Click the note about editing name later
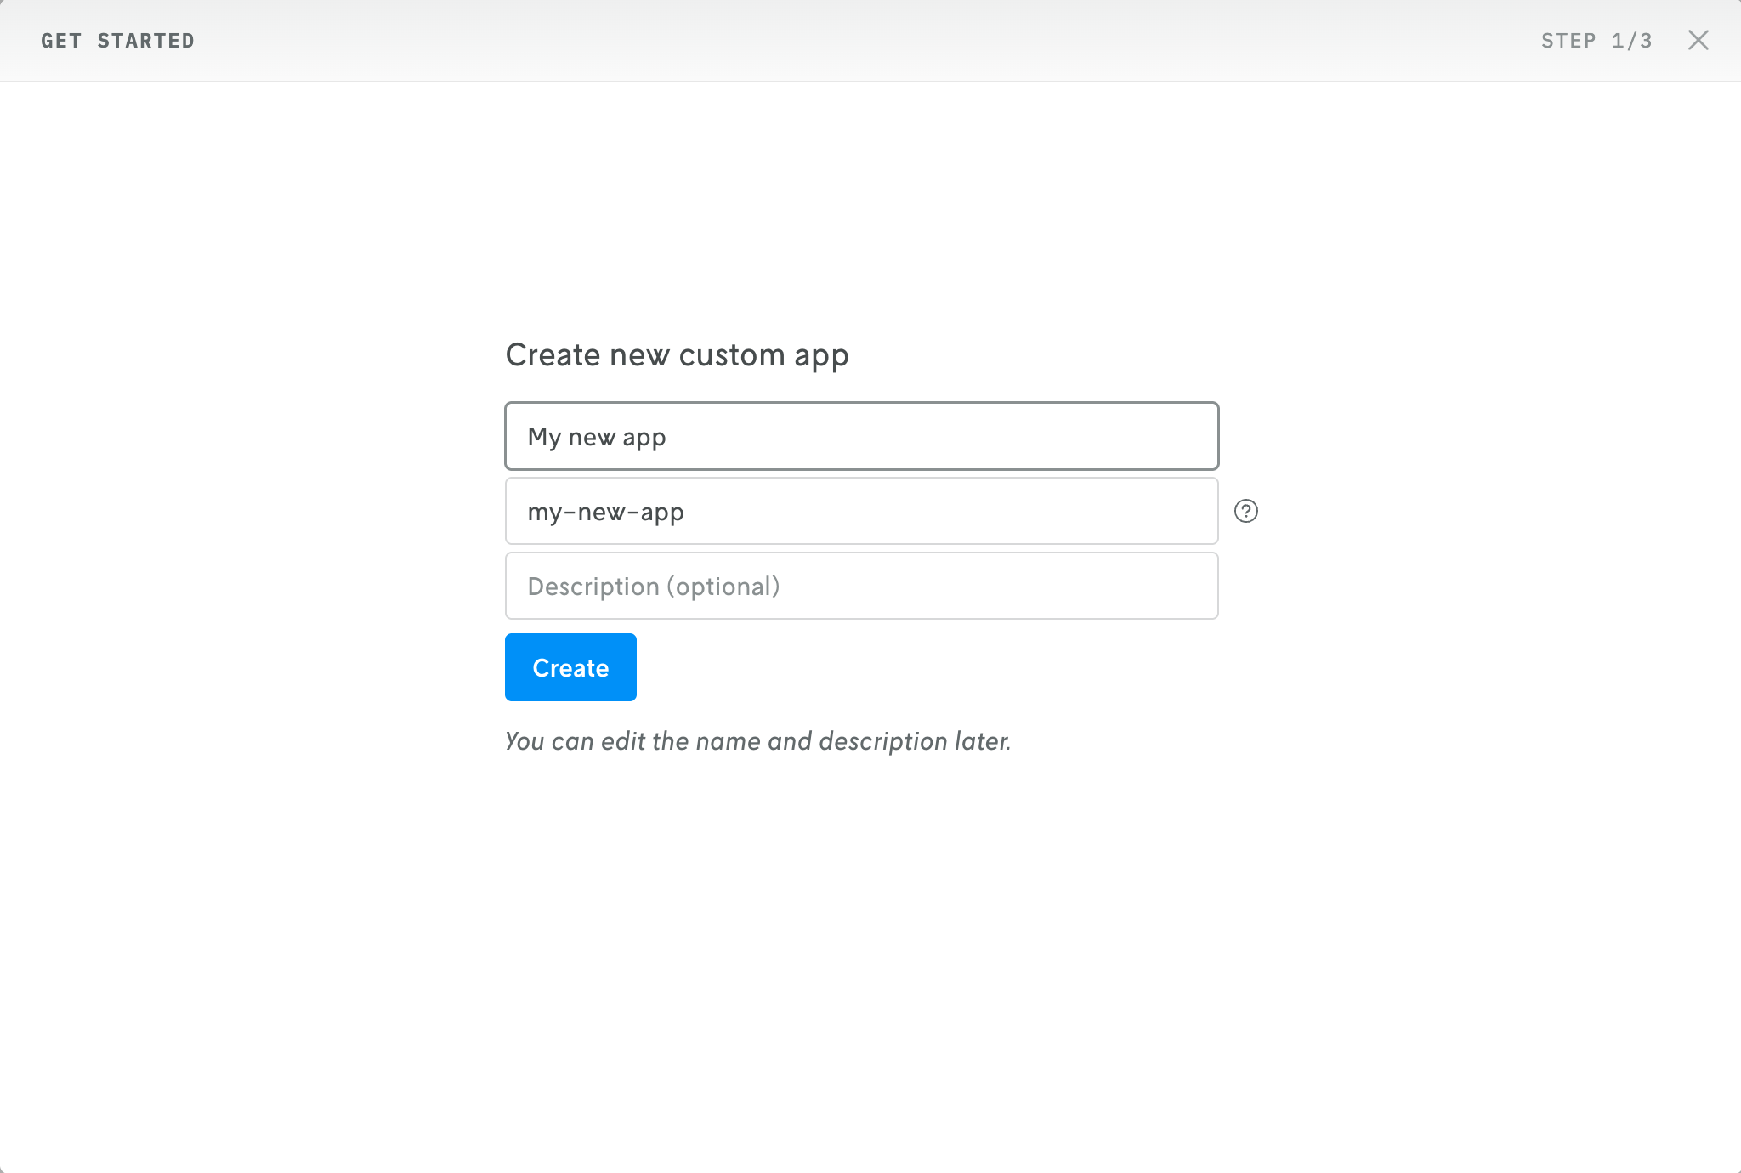Image resolution: width=1741 pixels, height=1173 pixels. 758,740
